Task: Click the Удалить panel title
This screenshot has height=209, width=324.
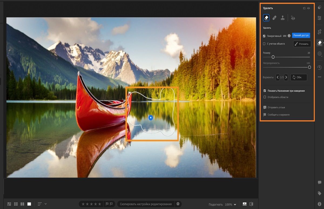Action: click(x=268, y=8)
